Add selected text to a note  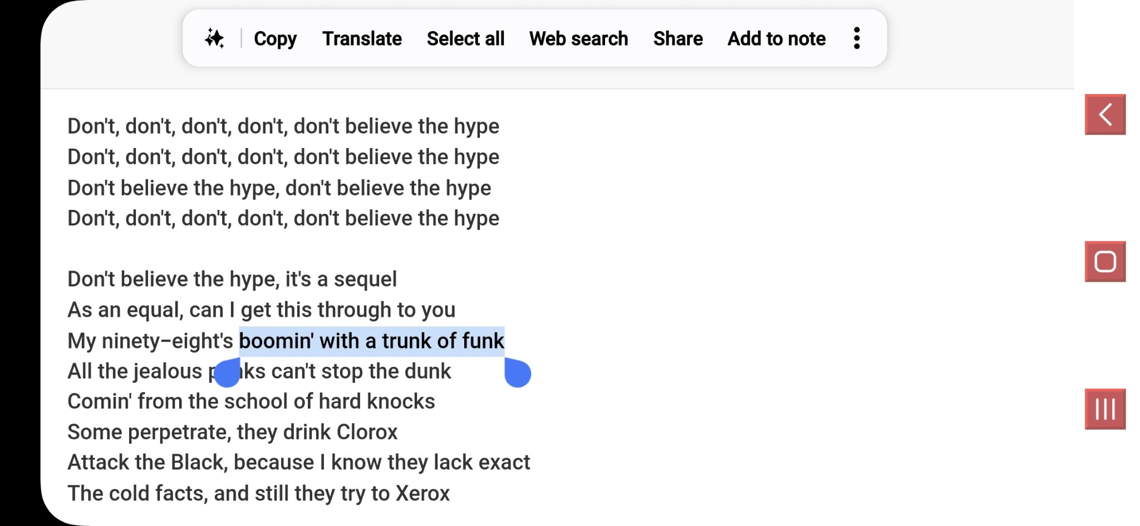(x=777, y=38)
